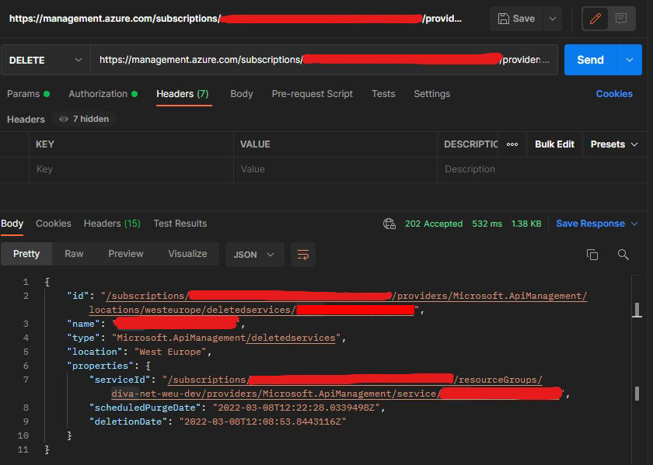The image size is (653, 465).
Task: Open the Pre-request Script tab
Action: click(x=312, y=94)
